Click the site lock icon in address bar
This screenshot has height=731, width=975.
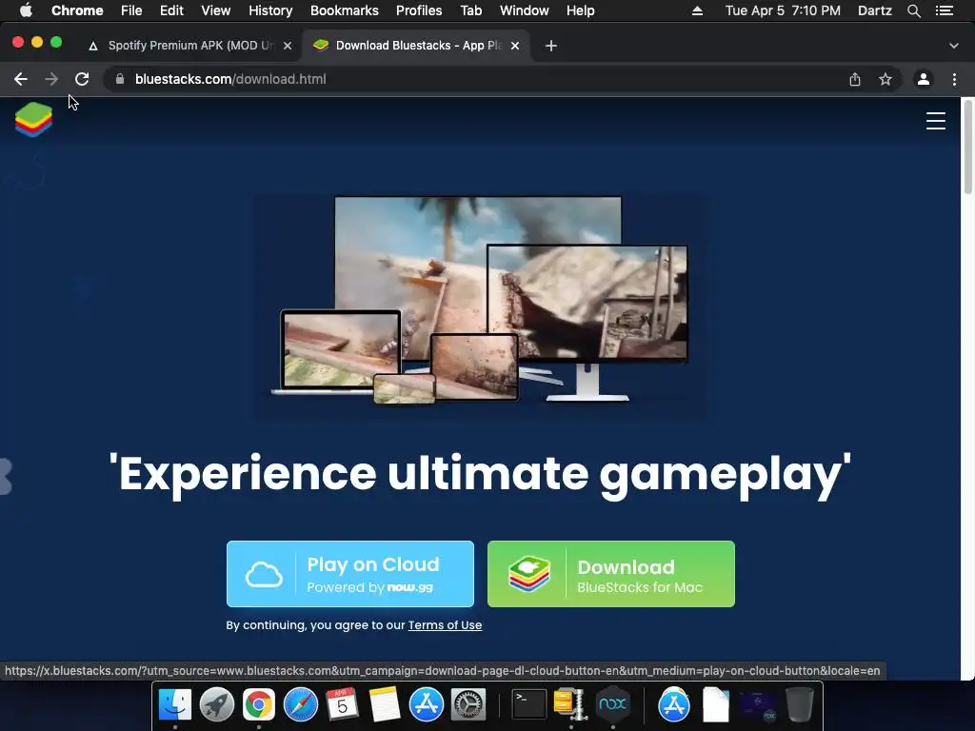coord(120,79)
